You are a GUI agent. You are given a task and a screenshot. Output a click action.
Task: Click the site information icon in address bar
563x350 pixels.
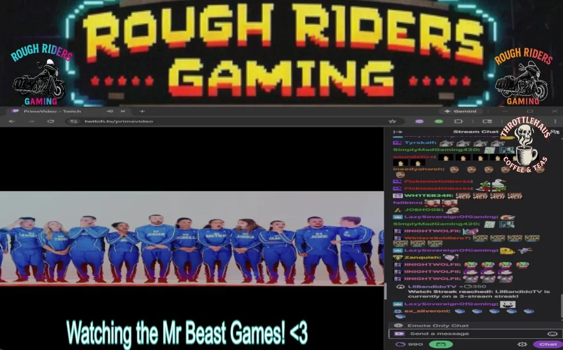73,122
